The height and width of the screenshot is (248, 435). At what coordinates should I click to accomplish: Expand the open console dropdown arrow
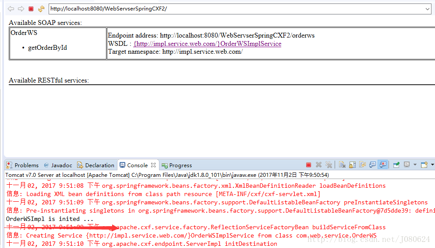432,165
